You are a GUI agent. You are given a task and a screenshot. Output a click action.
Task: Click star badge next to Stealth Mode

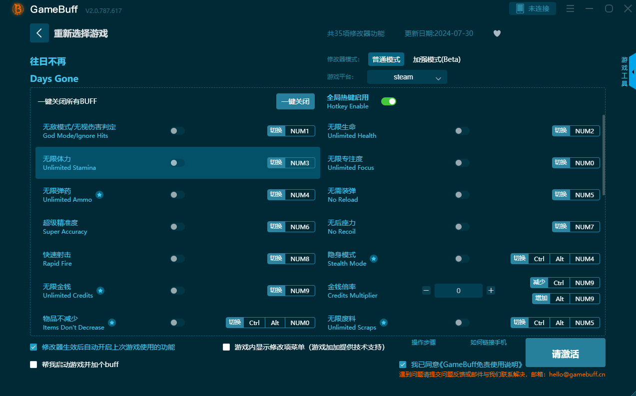(374, 259)
